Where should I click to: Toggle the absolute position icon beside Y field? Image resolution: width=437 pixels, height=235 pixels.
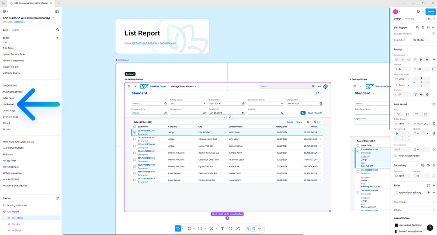click(434, 69)
